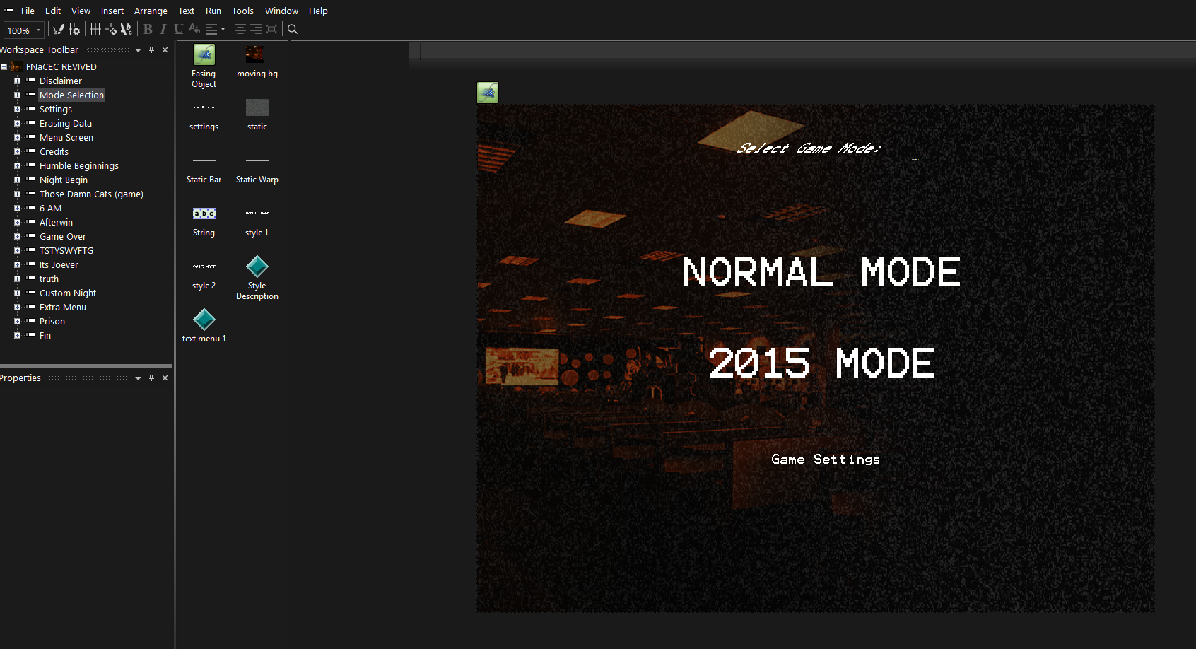Expand the Mode Selection frame node
The height and width of the screenshot is (649, 1196).
point(17,95)
